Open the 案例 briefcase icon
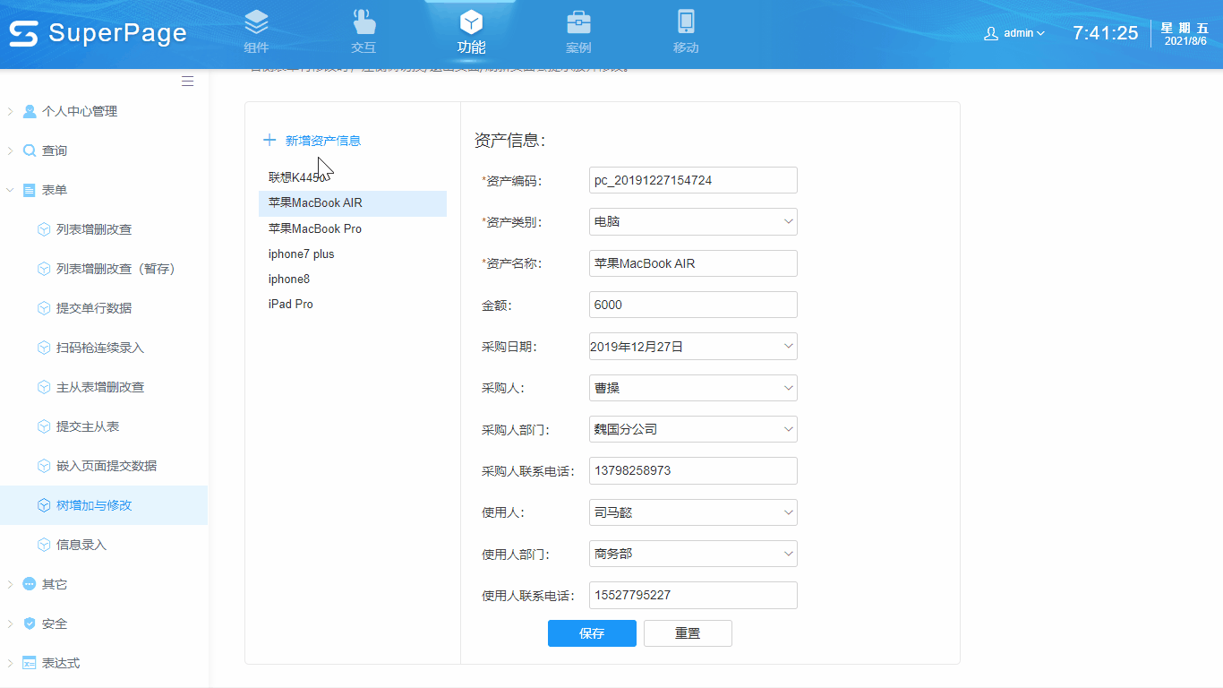Screen dimensions: 1223x688 (x=578, y=21)
